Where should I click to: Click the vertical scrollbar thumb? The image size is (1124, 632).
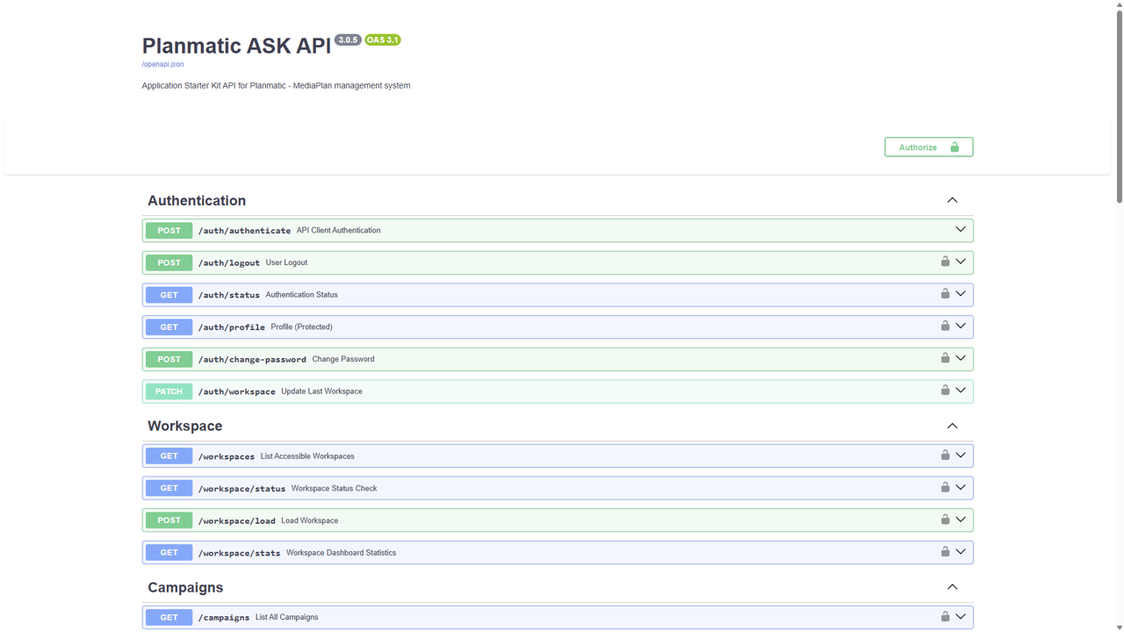(x=1119, y=105)
